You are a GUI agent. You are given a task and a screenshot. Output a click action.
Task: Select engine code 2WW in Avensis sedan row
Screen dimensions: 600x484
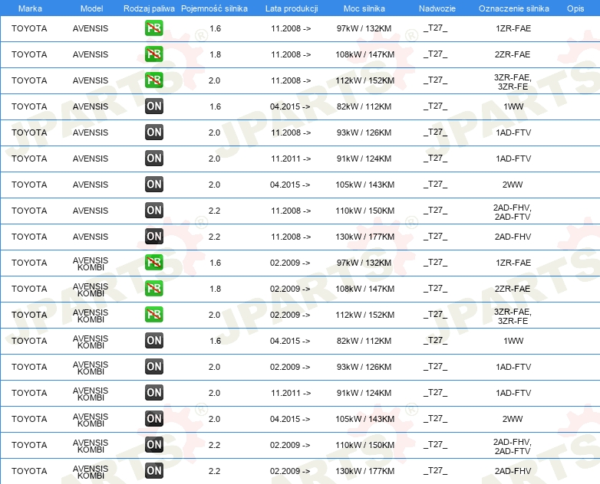coord(513,185)
